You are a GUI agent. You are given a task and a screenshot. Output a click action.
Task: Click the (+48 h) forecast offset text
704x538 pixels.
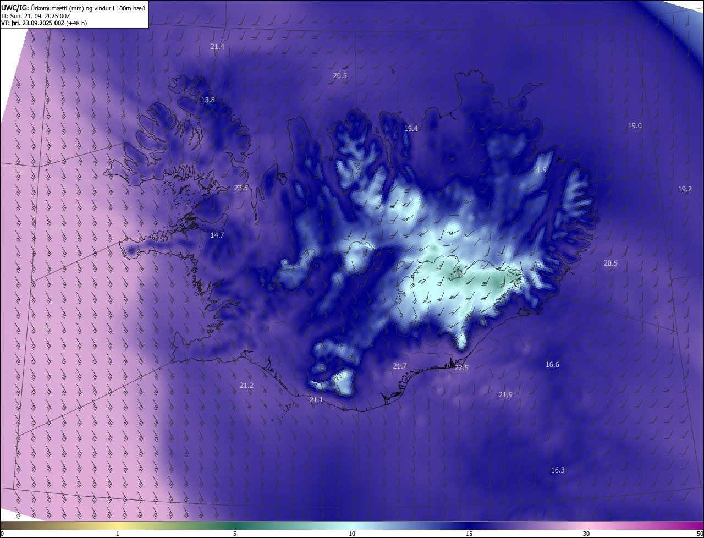(x=76, y=23)
